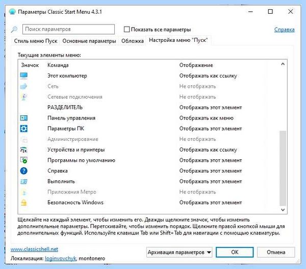Click Не отображать value for Приложения Метро

coord(197,192)
